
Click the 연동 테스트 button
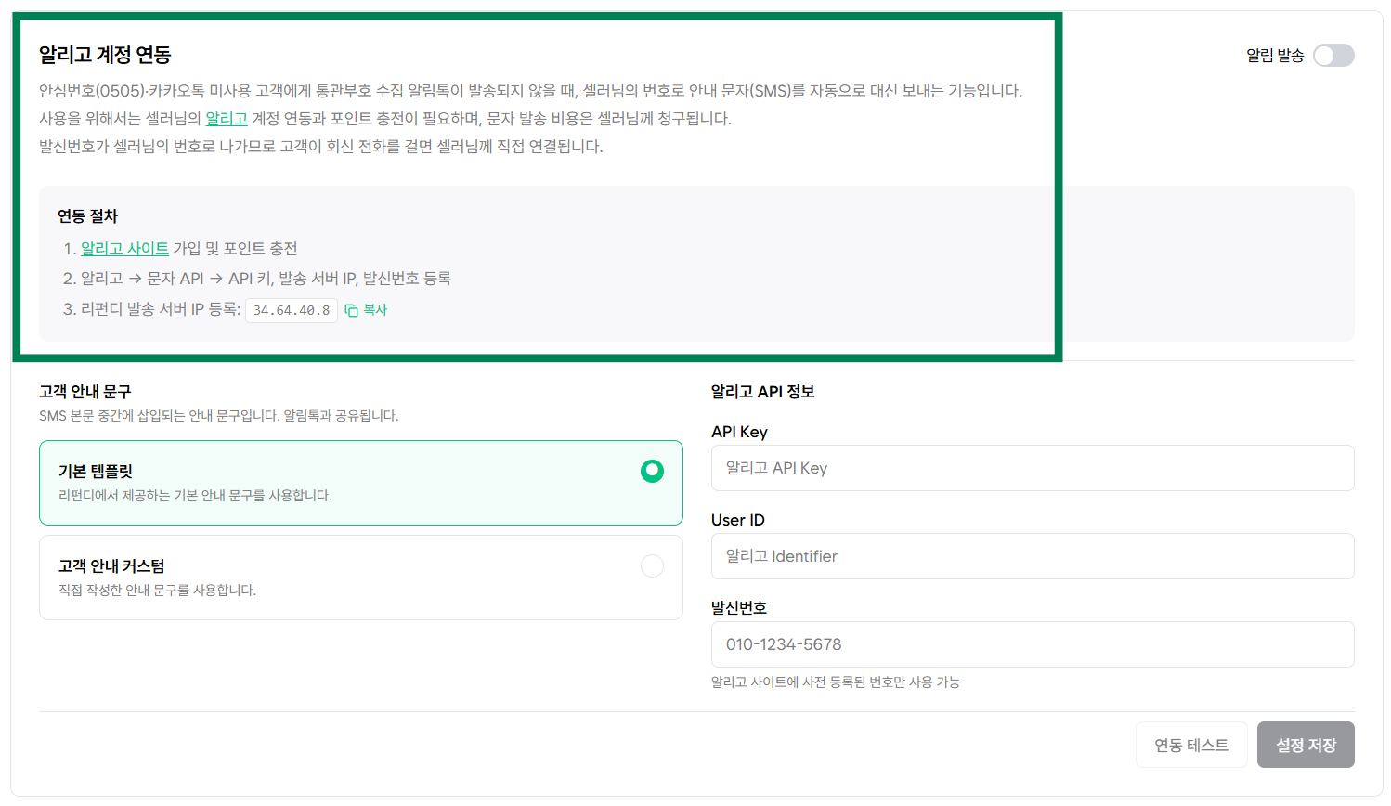(1191, 745)
